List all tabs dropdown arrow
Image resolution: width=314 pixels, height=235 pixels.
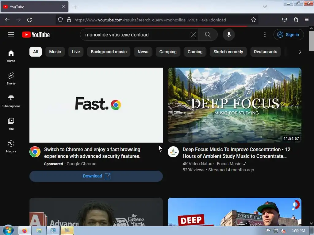pos(265,7)
